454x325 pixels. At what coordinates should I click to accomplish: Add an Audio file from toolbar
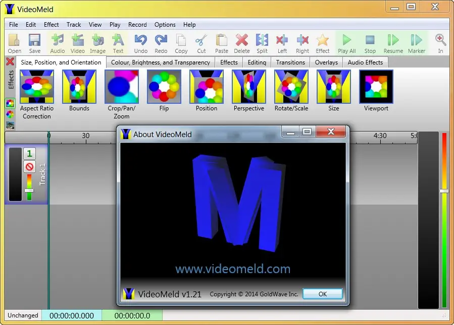coord(58,43)
